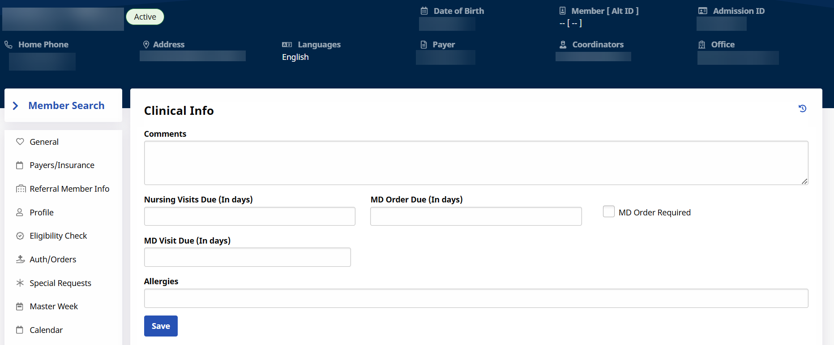
Task: Click the person icon beside Profile
Action: pos(20,212)
